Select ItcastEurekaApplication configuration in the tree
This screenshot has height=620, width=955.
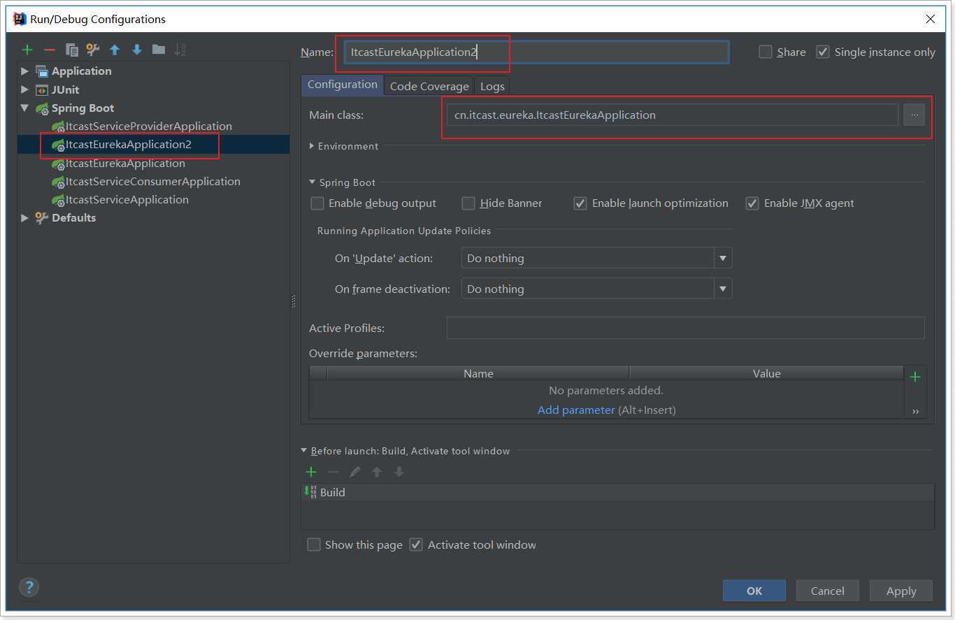coord(125,163)
